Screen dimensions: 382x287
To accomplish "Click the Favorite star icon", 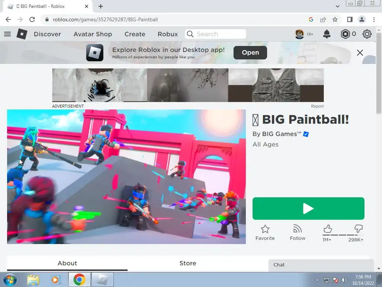I will [x=265, y=229].
